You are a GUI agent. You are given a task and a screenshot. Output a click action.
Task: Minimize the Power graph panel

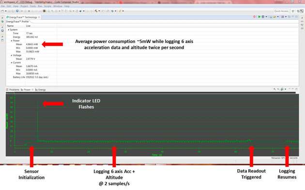[293, 89]
